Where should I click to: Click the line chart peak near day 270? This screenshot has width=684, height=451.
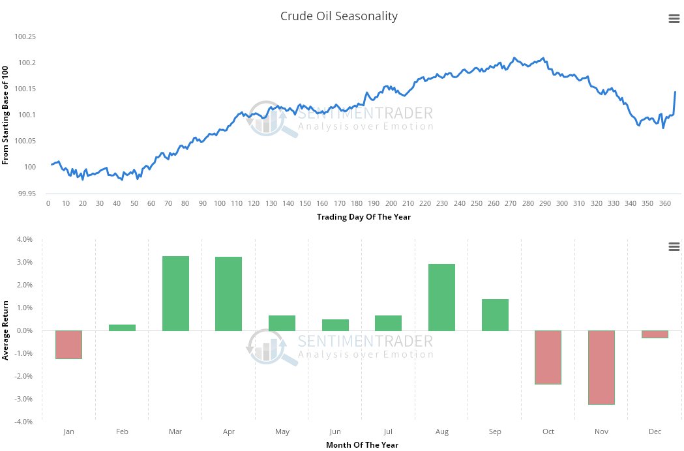pos(514,58)
